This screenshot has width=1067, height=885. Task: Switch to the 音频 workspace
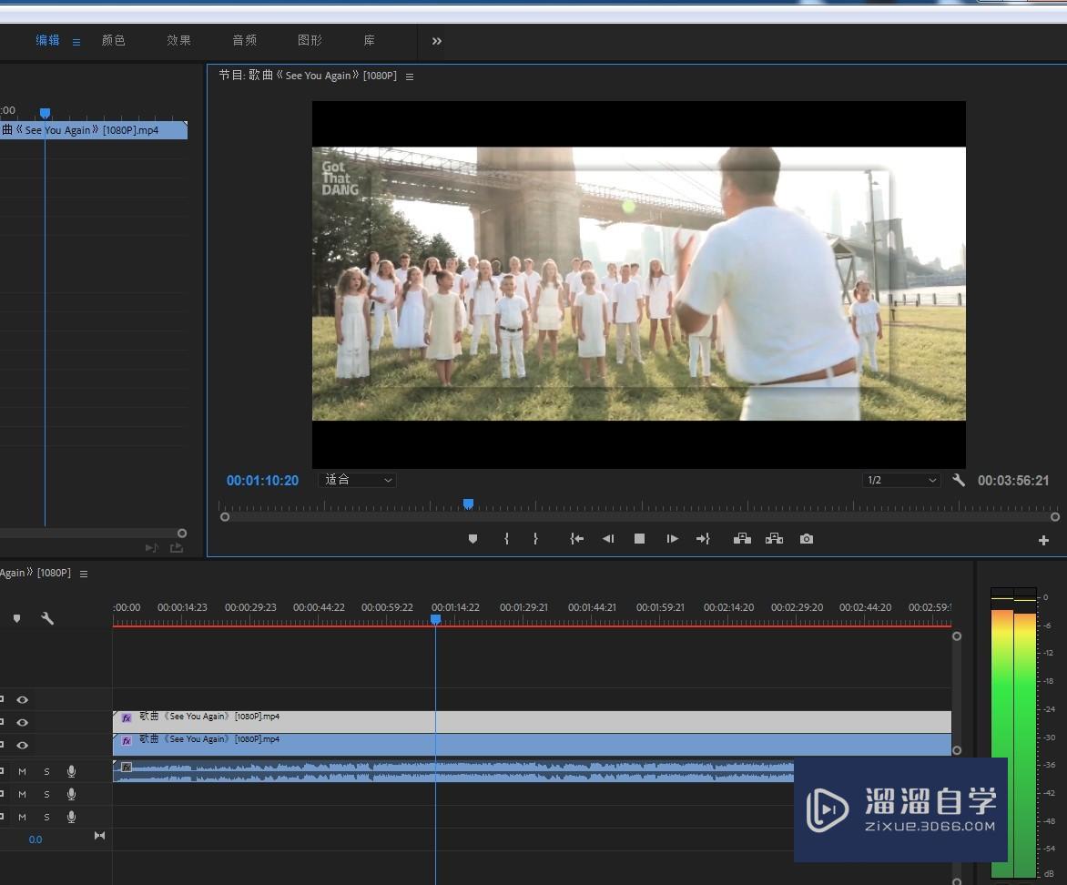click(x=244, y=41)
